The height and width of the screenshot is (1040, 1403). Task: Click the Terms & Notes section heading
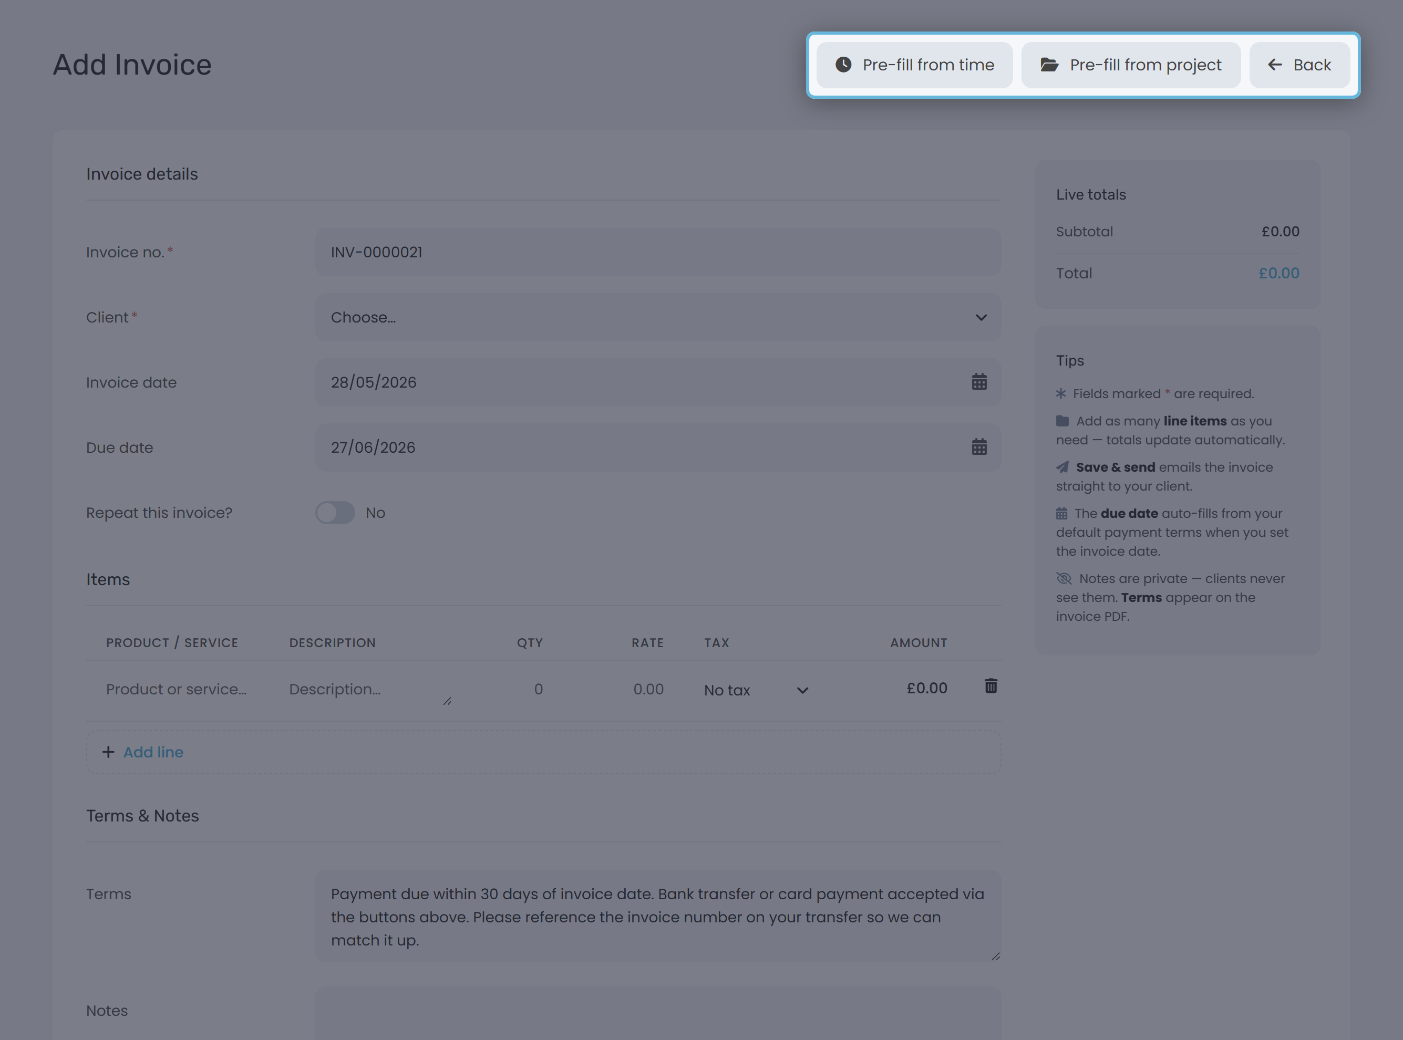tap(142, 816)
